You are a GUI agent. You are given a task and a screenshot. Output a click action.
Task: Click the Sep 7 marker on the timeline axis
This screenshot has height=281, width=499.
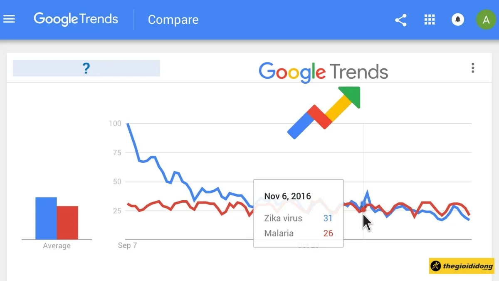point(126,246)
